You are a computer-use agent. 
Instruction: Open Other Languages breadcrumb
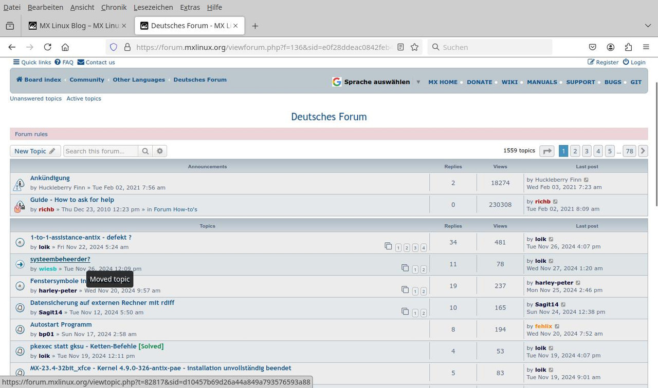click(x=139, y=80)
